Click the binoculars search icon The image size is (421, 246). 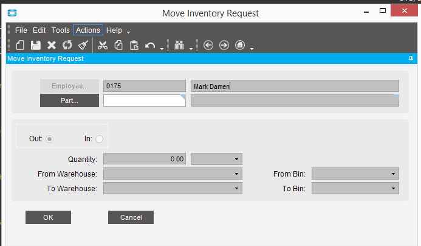[x=179, y=45]
